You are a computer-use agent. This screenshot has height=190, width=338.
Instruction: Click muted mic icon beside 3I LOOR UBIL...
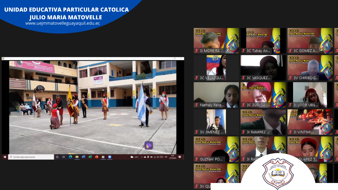click(290, 105)
